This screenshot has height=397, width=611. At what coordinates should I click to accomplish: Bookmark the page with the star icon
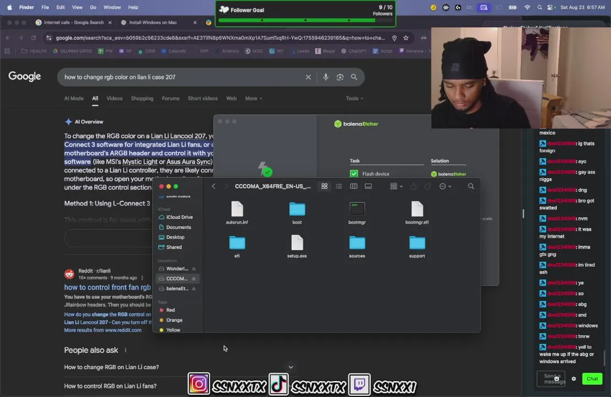click(406, 38)
